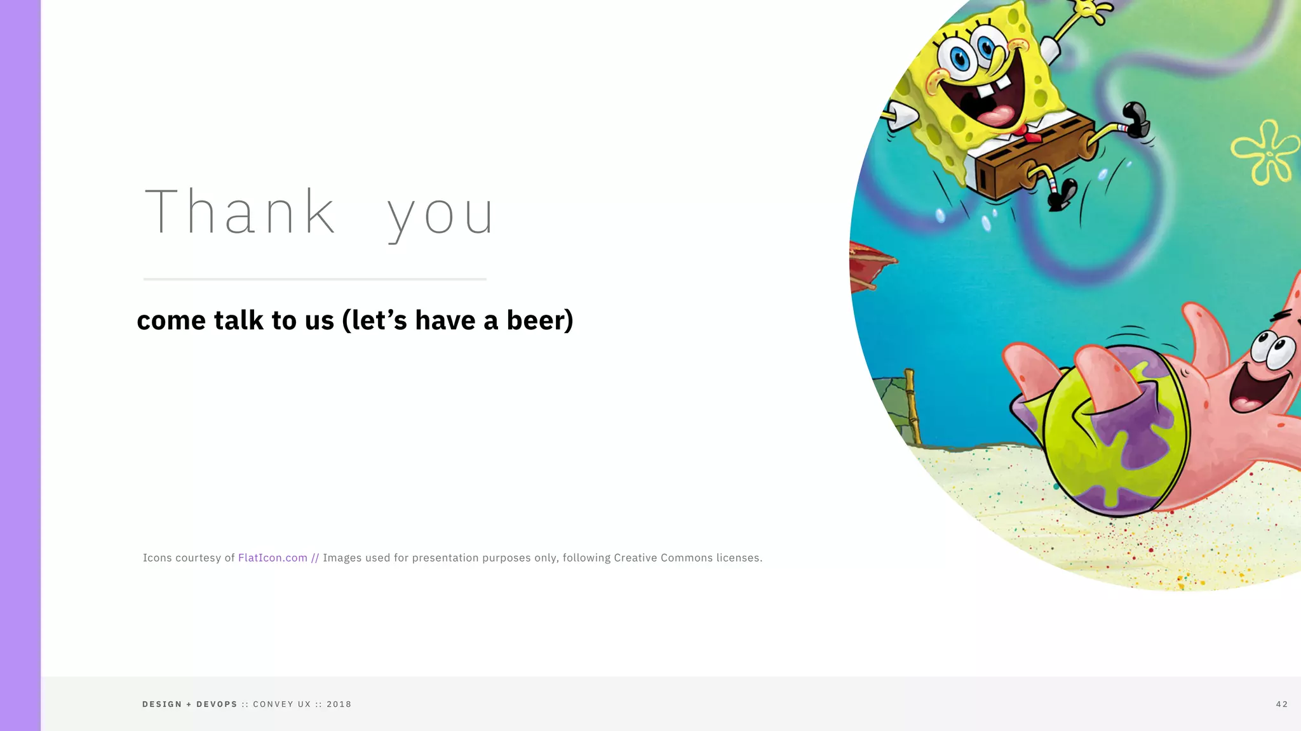Screen dimensions: 1301x731
Task: Click the circular cartoon image
Action: (x=1075, y=295)
